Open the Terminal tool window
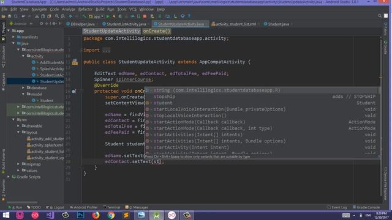Viewport: 392px width, 220px height. coord(111,208)
